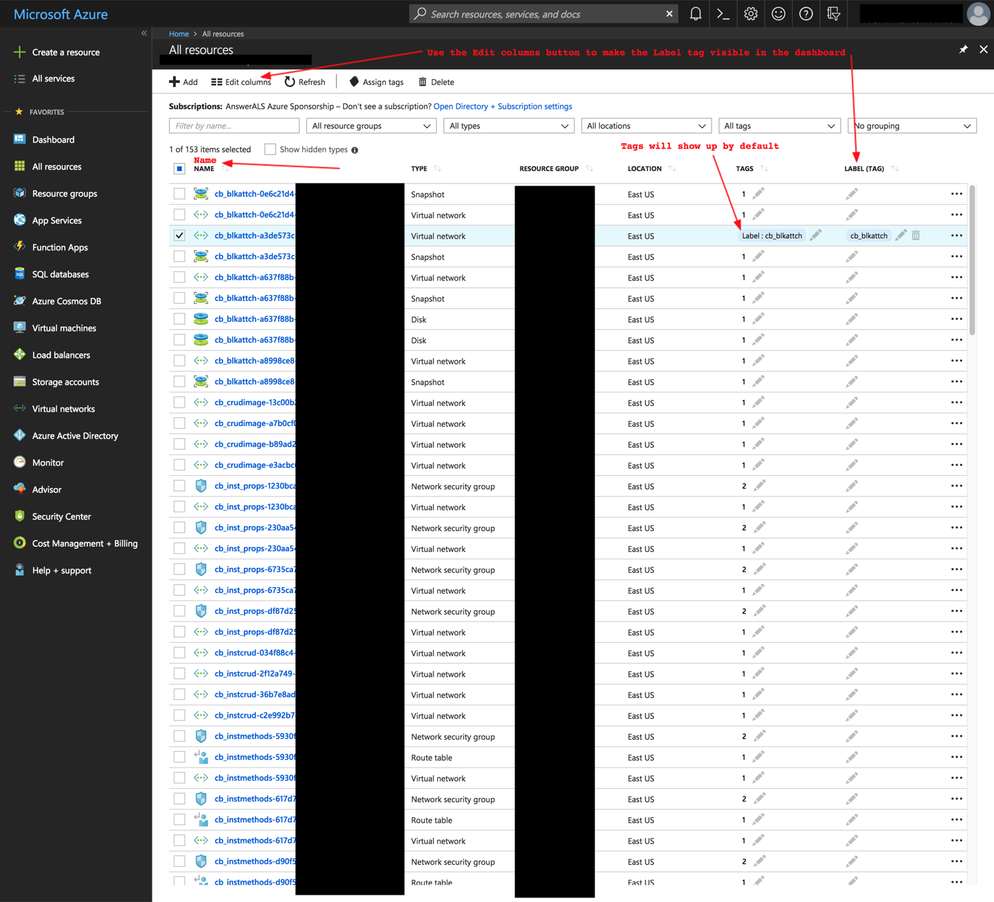Open Load balancers in sidebar

tap(61, 355)
